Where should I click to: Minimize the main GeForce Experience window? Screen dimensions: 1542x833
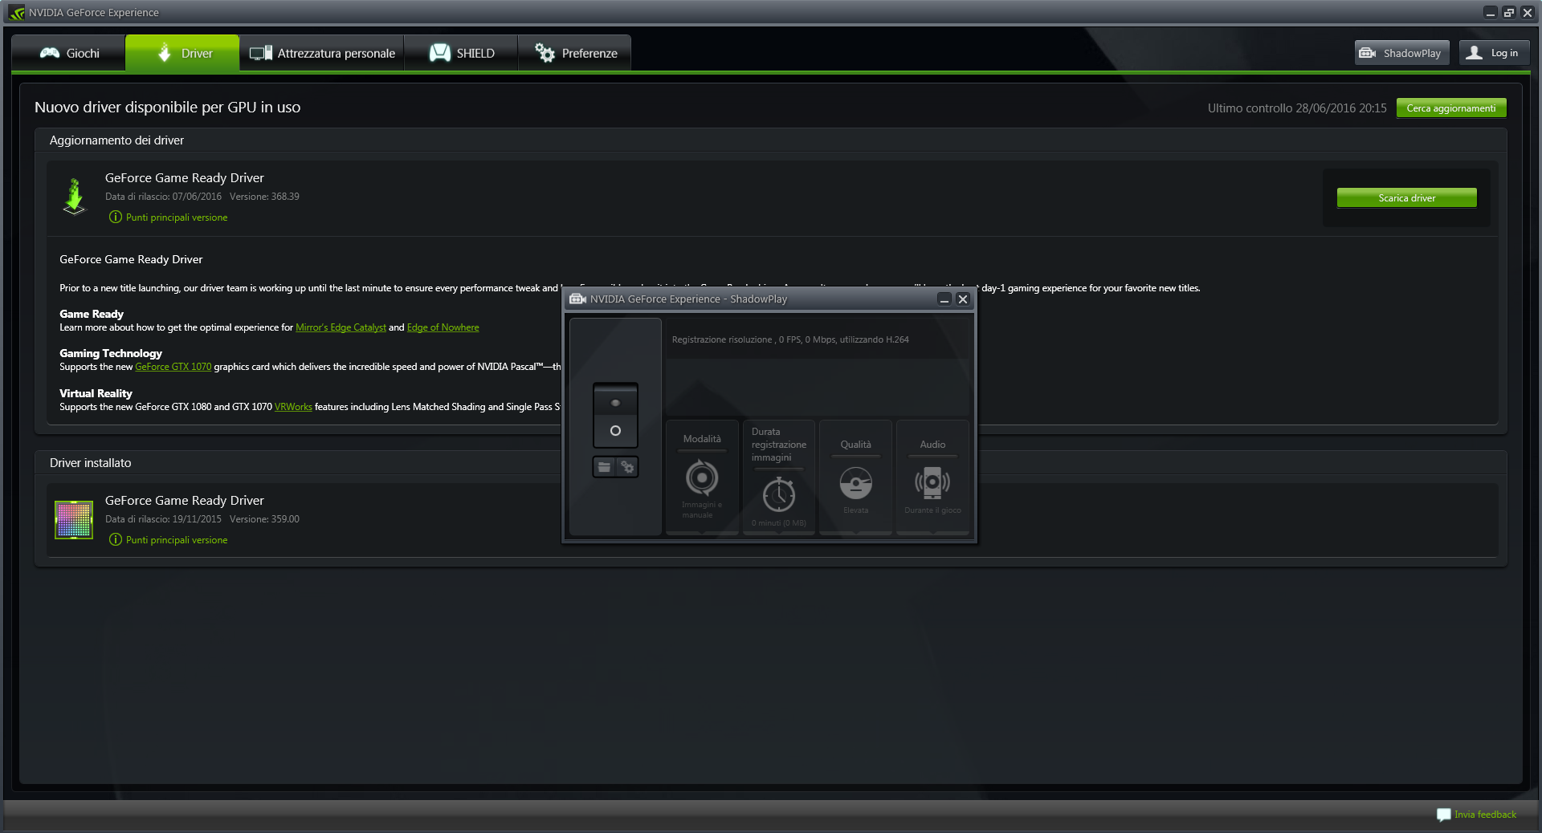(1491, 13)
